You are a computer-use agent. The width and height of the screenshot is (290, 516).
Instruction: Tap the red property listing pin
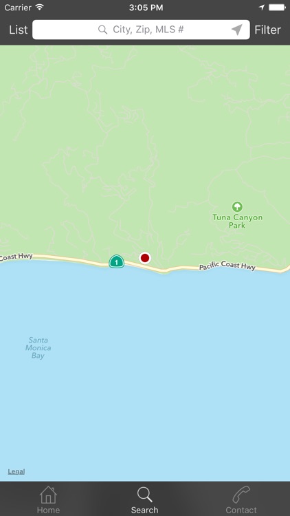coord(145,258)
